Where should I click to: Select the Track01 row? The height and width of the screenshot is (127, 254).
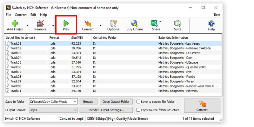tap(113, 43)
